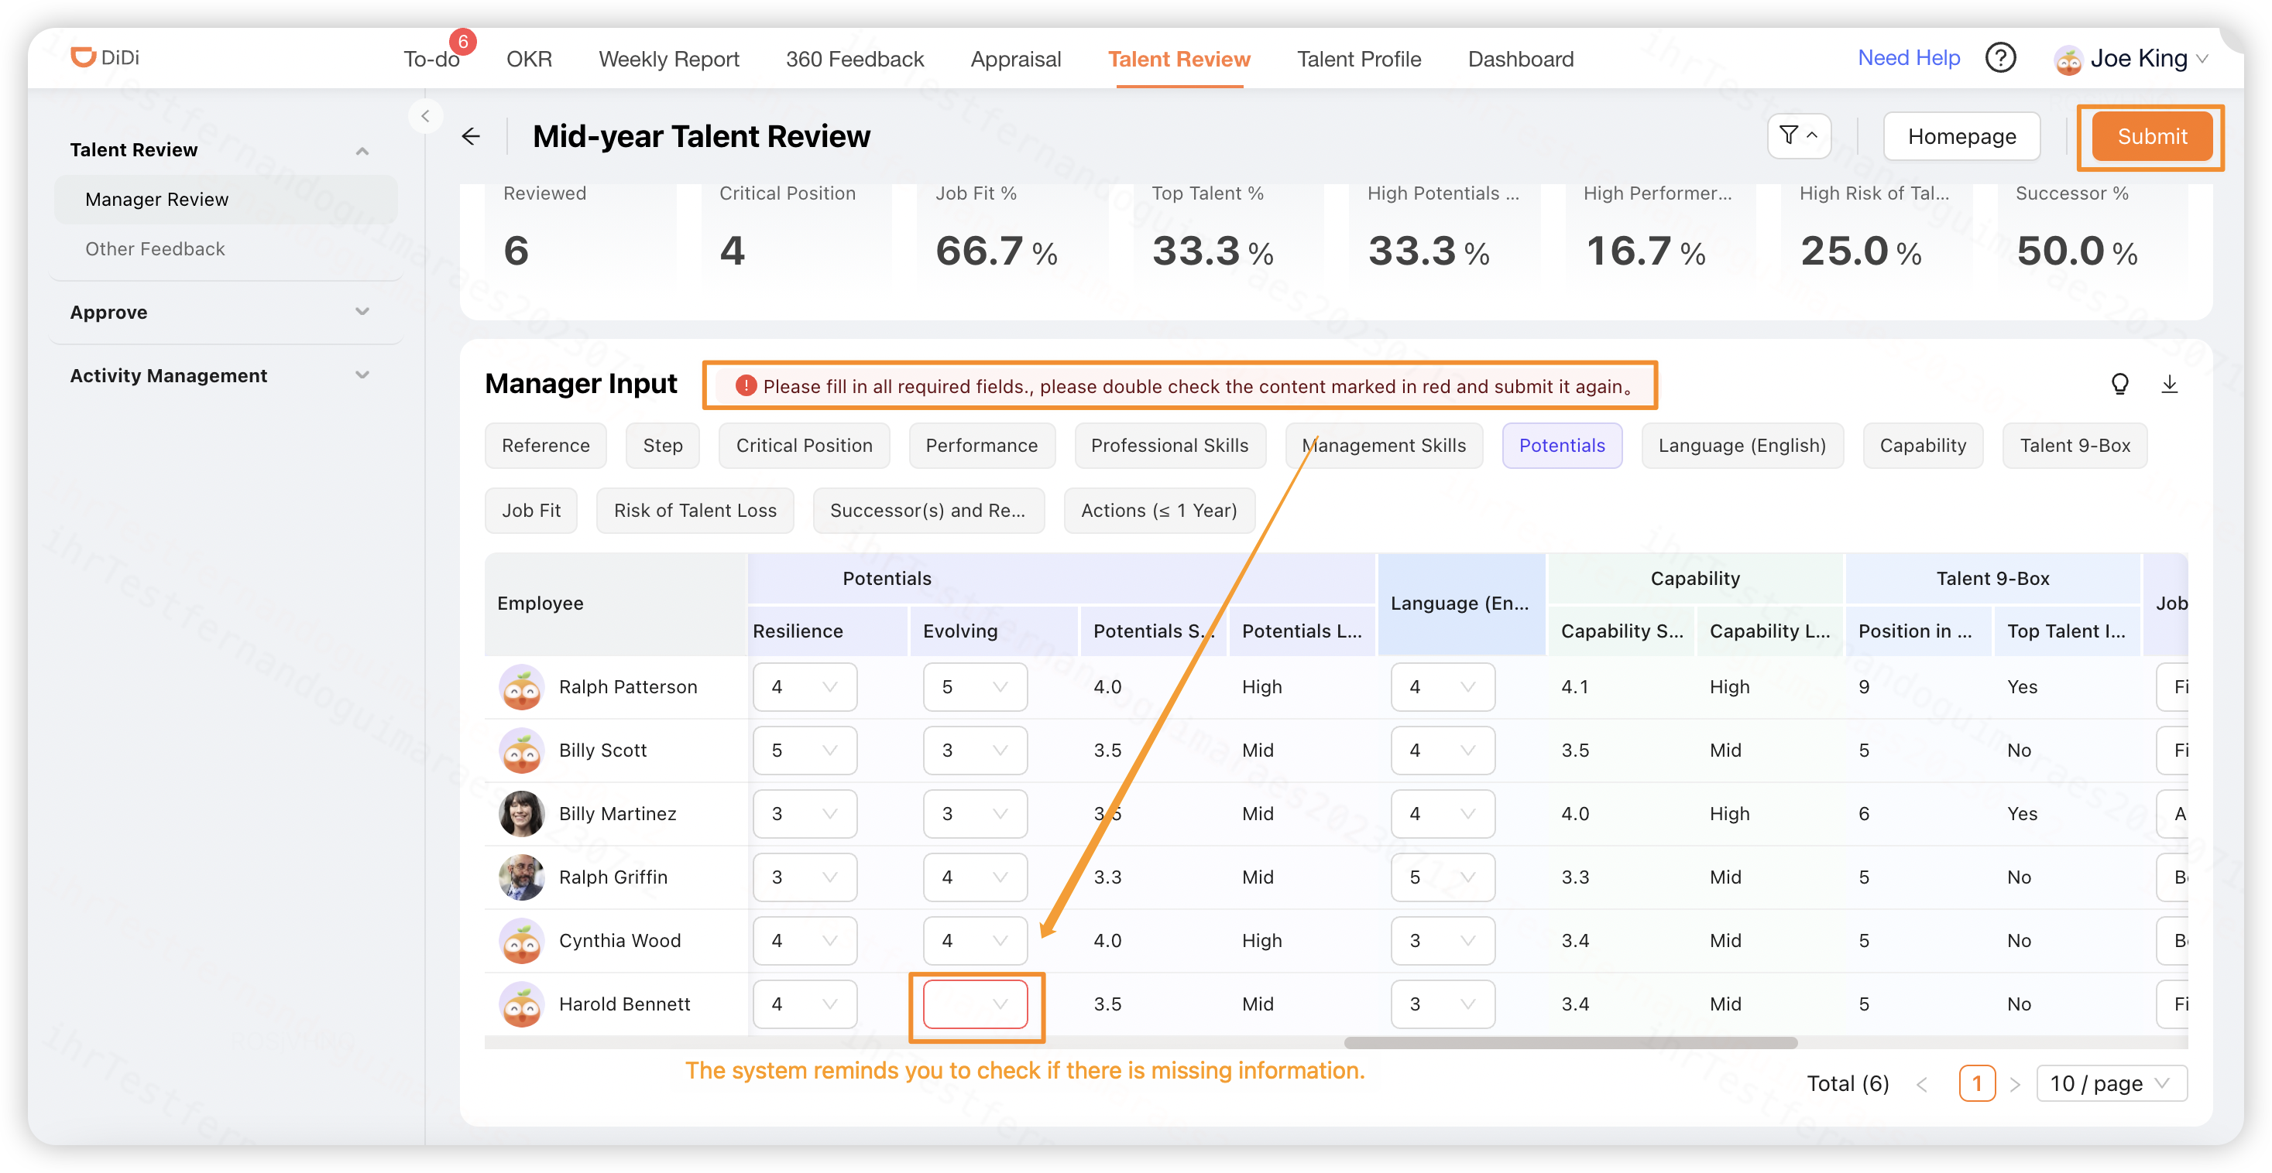The width and height of the screenshot is (2272, 1173).
Task: Go to the previous page arrow
Action: 1922,1084
